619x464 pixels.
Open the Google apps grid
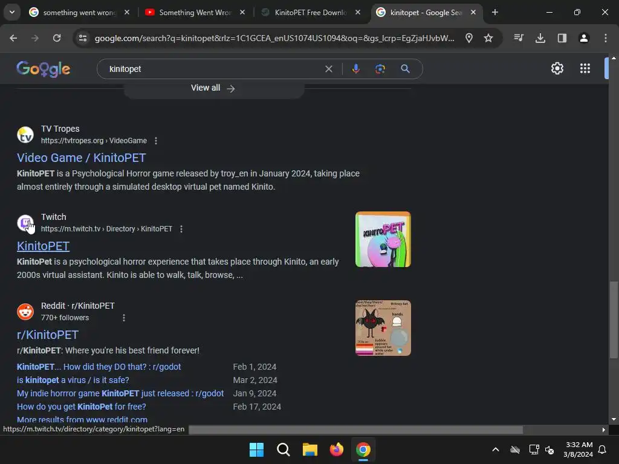pos(585,68)
